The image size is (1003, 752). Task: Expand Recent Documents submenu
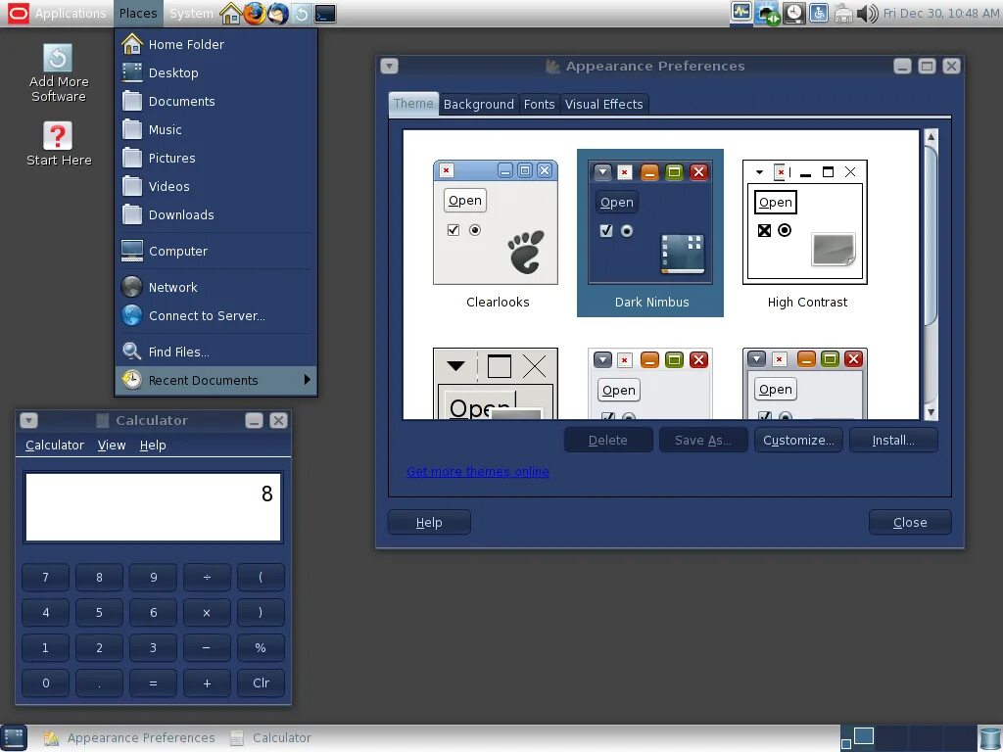[x=216, y=381]
